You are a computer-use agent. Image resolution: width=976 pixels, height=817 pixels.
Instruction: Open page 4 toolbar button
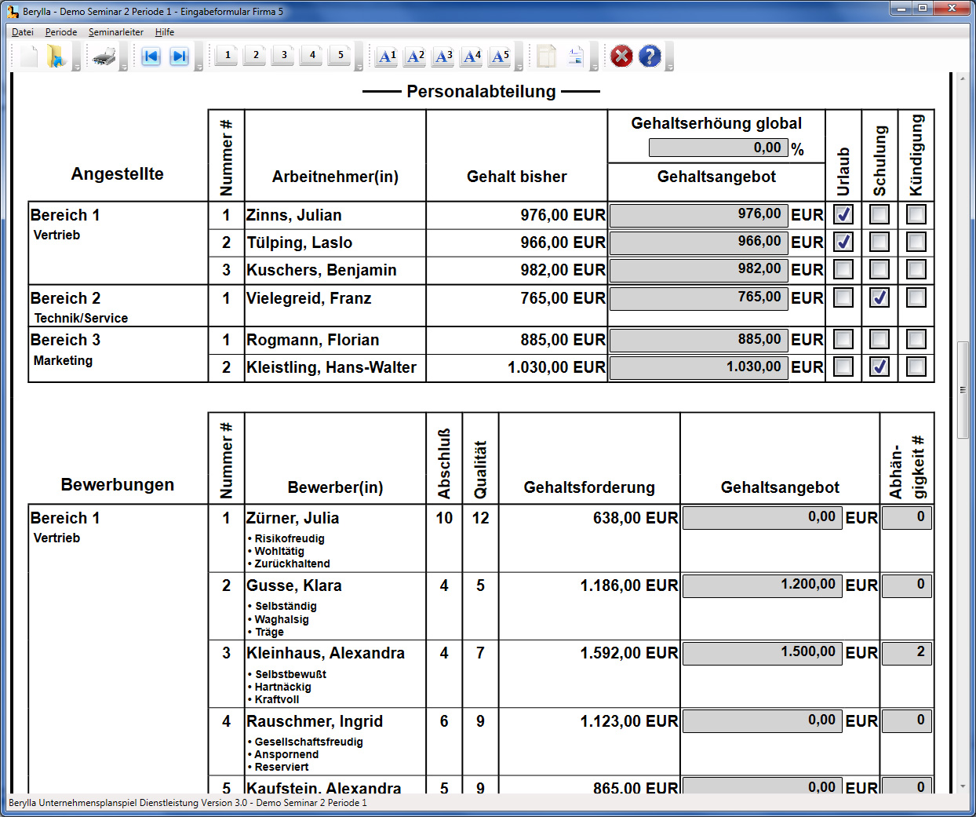pyautogui.click(x=311, y=55)
